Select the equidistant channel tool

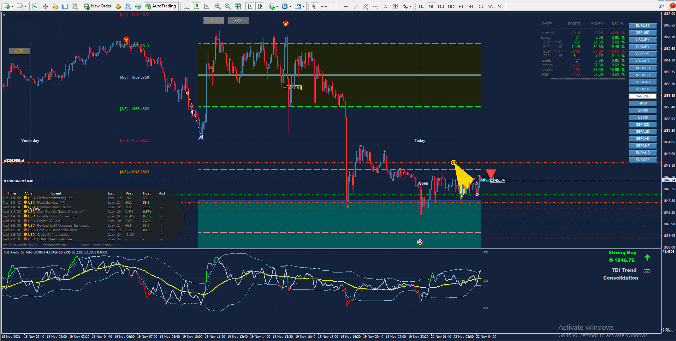point(366,6)
